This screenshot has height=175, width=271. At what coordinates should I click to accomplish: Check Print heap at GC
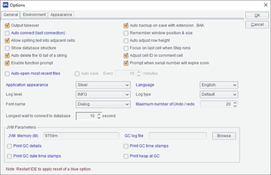[126, 156]
